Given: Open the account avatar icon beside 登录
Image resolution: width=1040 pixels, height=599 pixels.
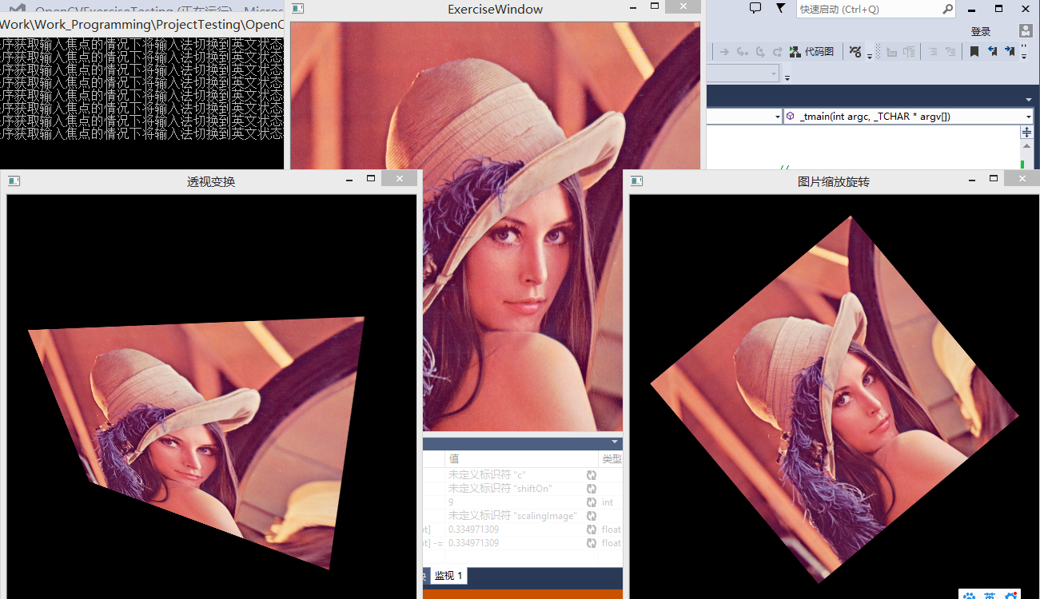Looking at the screenshot, I should point(1026,31).
